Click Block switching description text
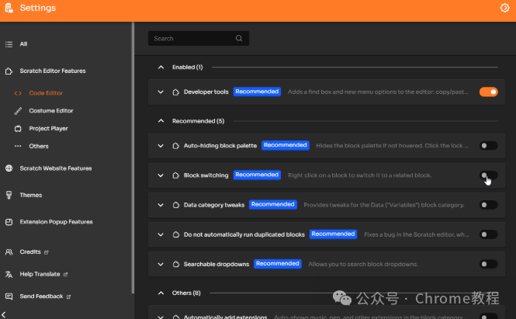Viewport: 516px width, 319px height. click(360, 175)
